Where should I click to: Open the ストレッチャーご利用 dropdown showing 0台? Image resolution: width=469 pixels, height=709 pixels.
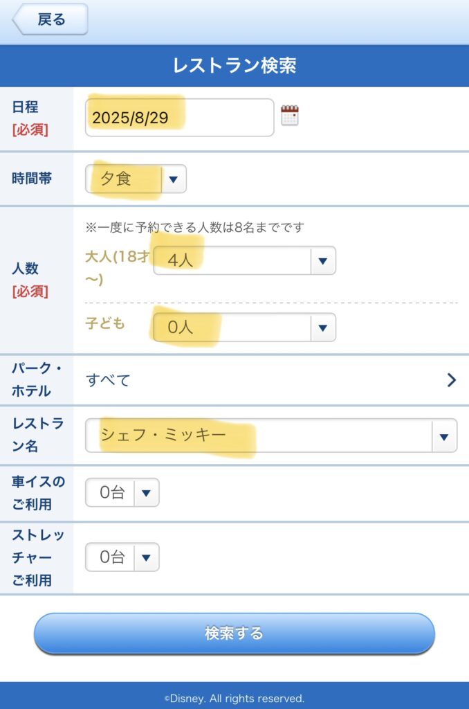coord(111,557)
